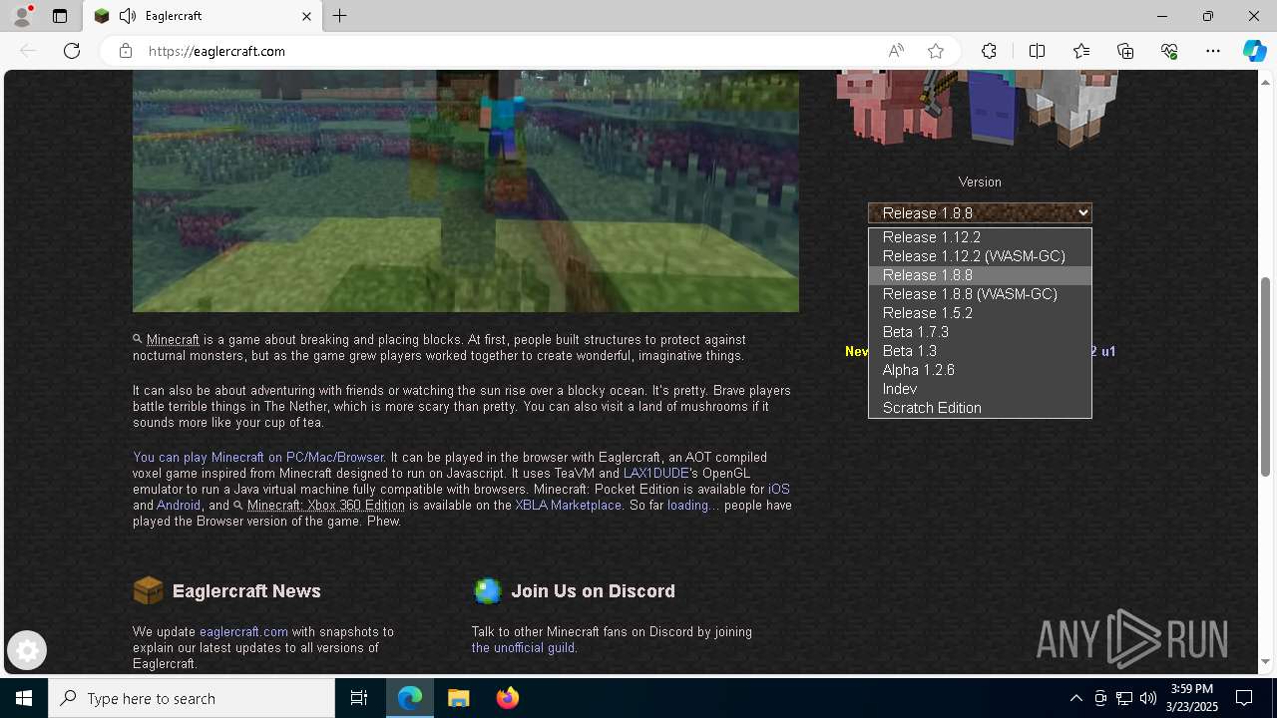Open 'the unofficial guild' Discord link

[x=523, y=648]
